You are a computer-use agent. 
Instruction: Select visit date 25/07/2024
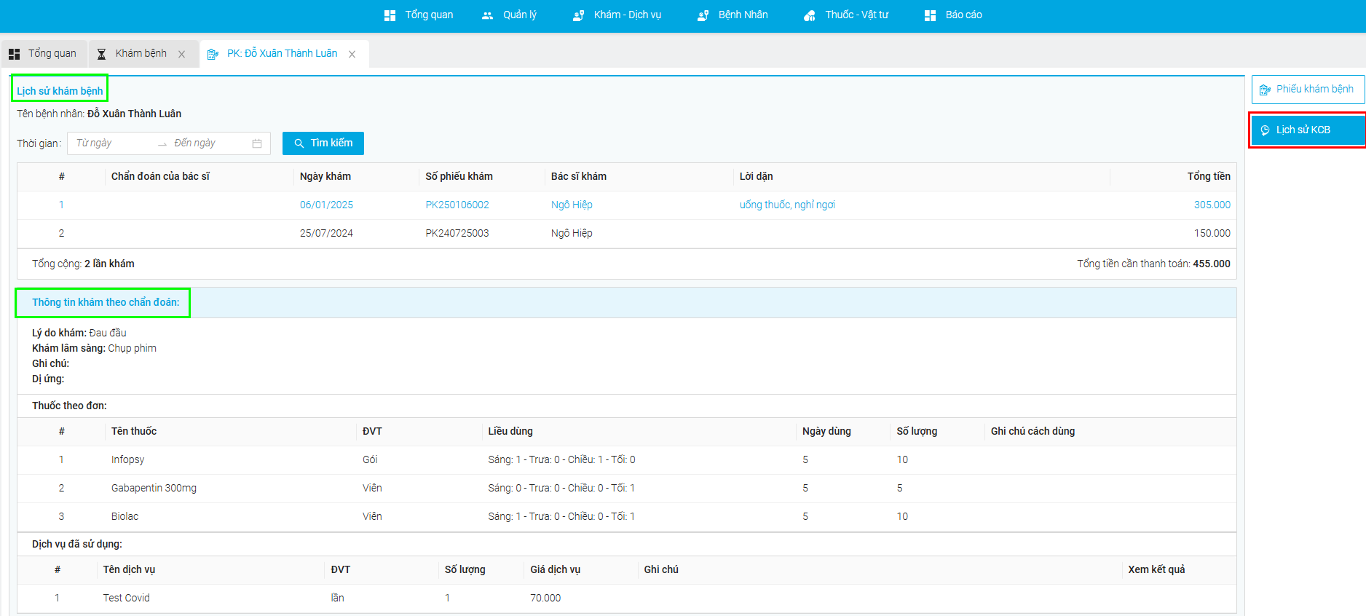(326, 234)
